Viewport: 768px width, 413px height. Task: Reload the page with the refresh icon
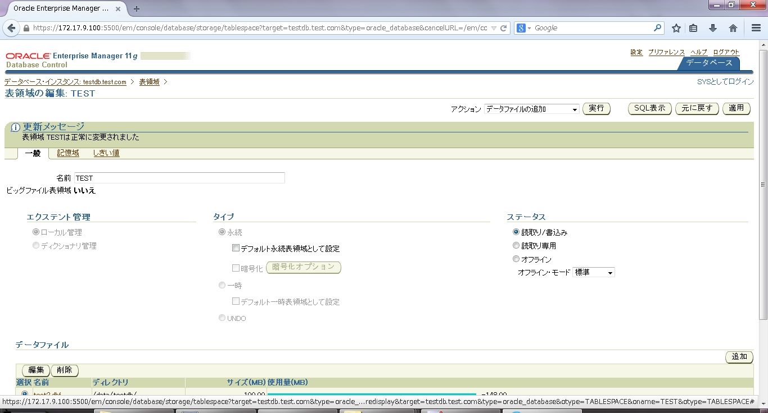504,28
